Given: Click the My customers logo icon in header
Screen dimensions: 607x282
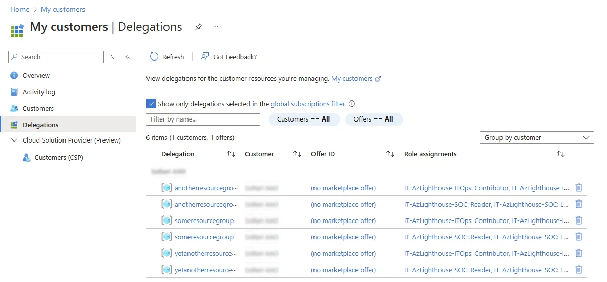Looking at the screenshot, I should coord(16,31).
